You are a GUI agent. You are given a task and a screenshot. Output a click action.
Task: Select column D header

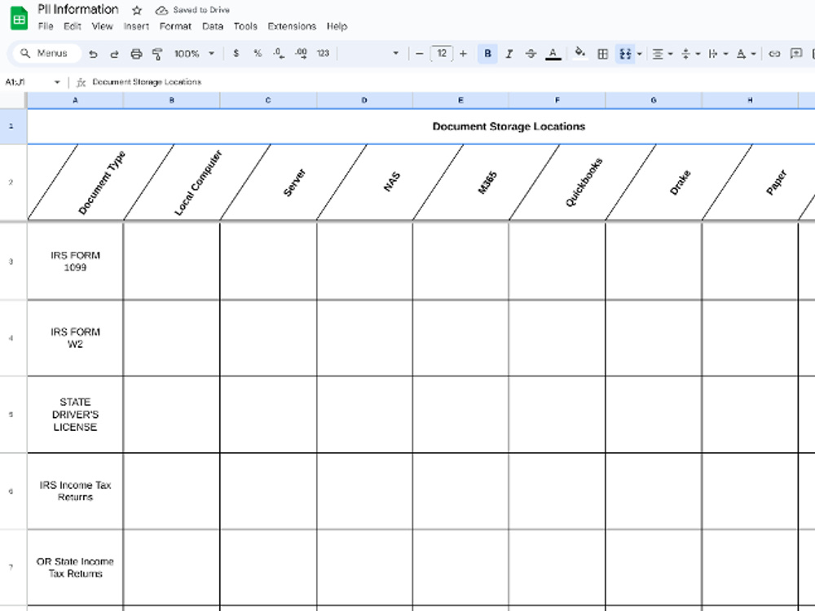[x=364, y=100]
